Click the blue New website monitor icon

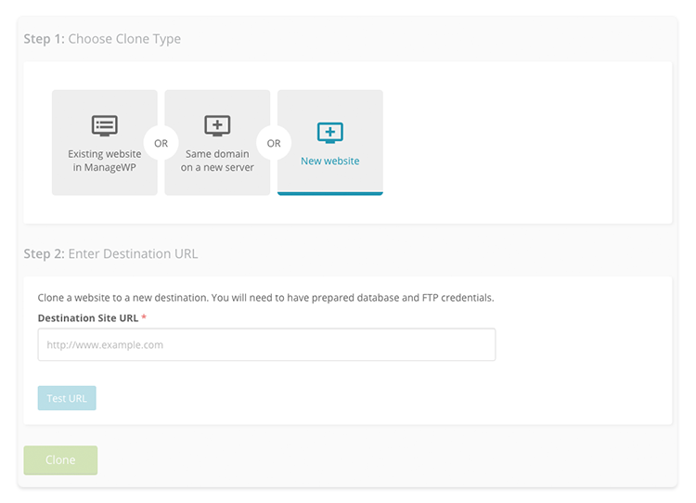pyautogui.click(x=329, y=133)
